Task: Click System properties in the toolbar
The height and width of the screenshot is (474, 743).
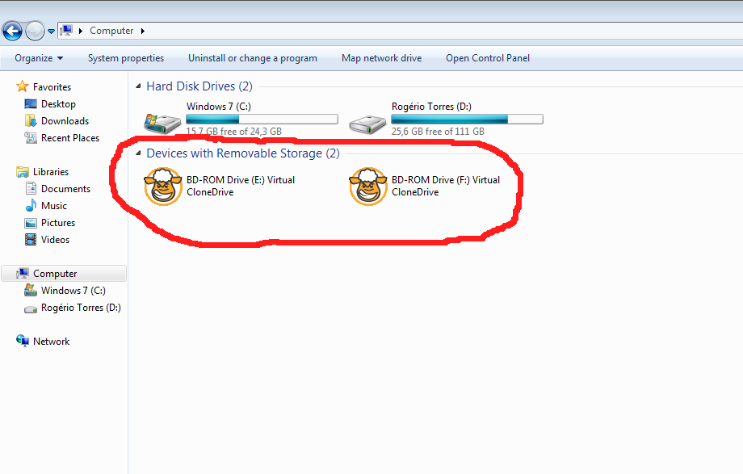Action: point(126,58)
